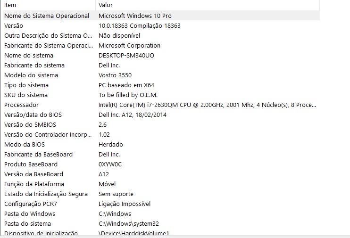
Task: Select Estado da Inicialização Segura row
Action: click(161, 194)
